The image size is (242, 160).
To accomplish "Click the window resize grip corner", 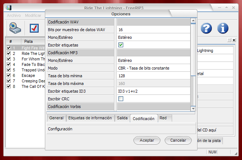I will (236, 153).
